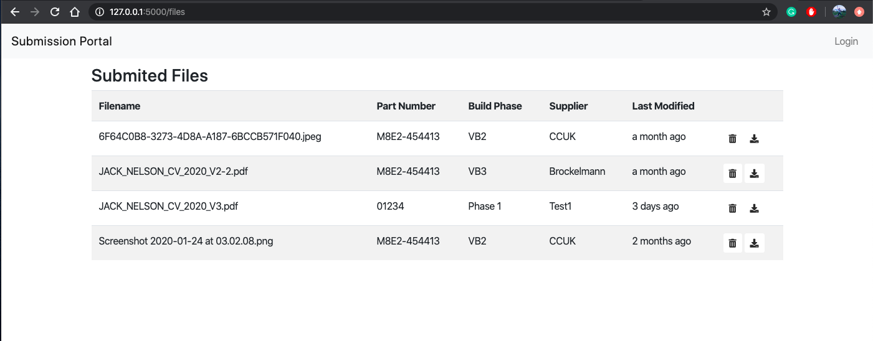Click the Login link
Screen dimensions: 873x341
point(846,42)
